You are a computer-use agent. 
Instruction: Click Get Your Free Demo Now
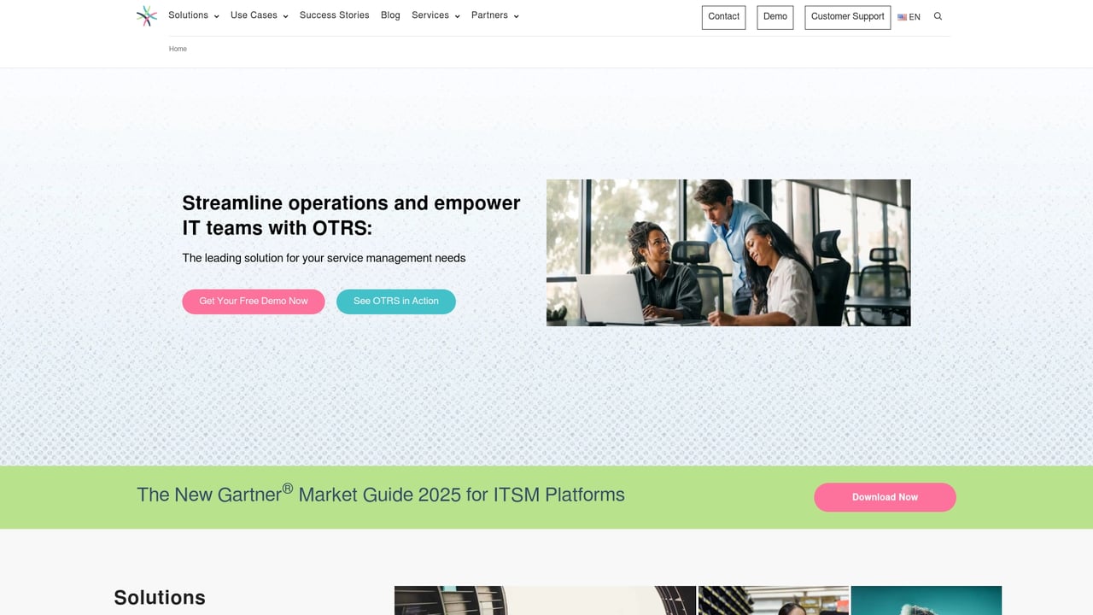click(253, 302)
